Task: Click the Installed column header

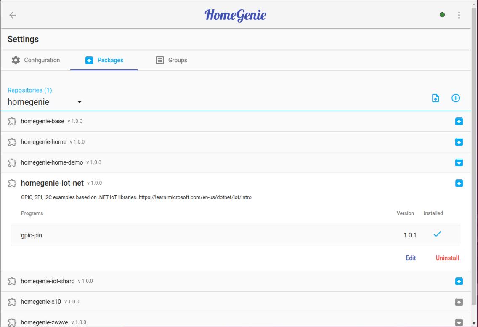Action: 433,213
